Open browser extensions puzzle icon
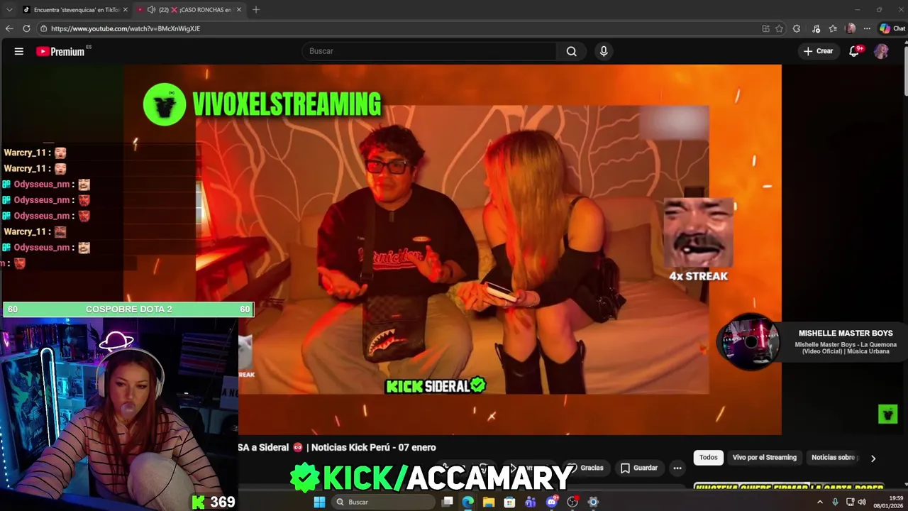The height and width of the screenshot is (511, 908). (x=797, y=28)
